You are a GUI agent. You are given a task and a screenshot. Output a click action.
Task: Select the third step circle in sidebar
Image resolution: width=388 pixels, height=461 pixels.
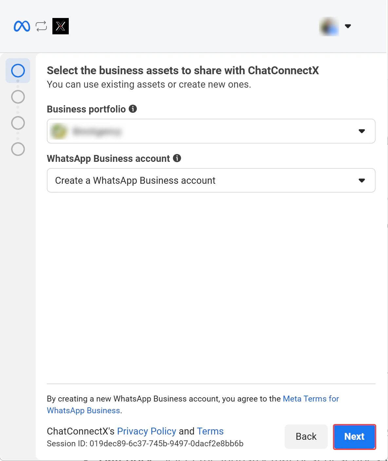click(18, 123)
